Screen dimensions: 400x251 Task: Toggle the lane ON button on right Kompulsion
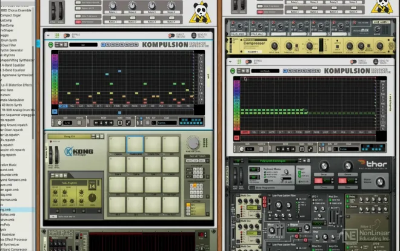tap(236, 138)
